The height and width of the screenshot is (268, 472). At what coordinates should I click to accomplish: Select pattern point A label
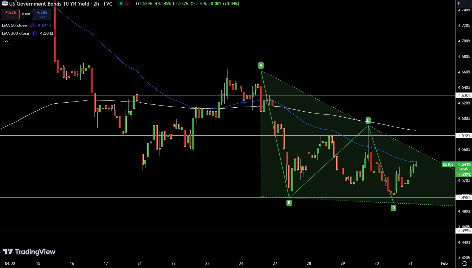[x=261, y=65]
